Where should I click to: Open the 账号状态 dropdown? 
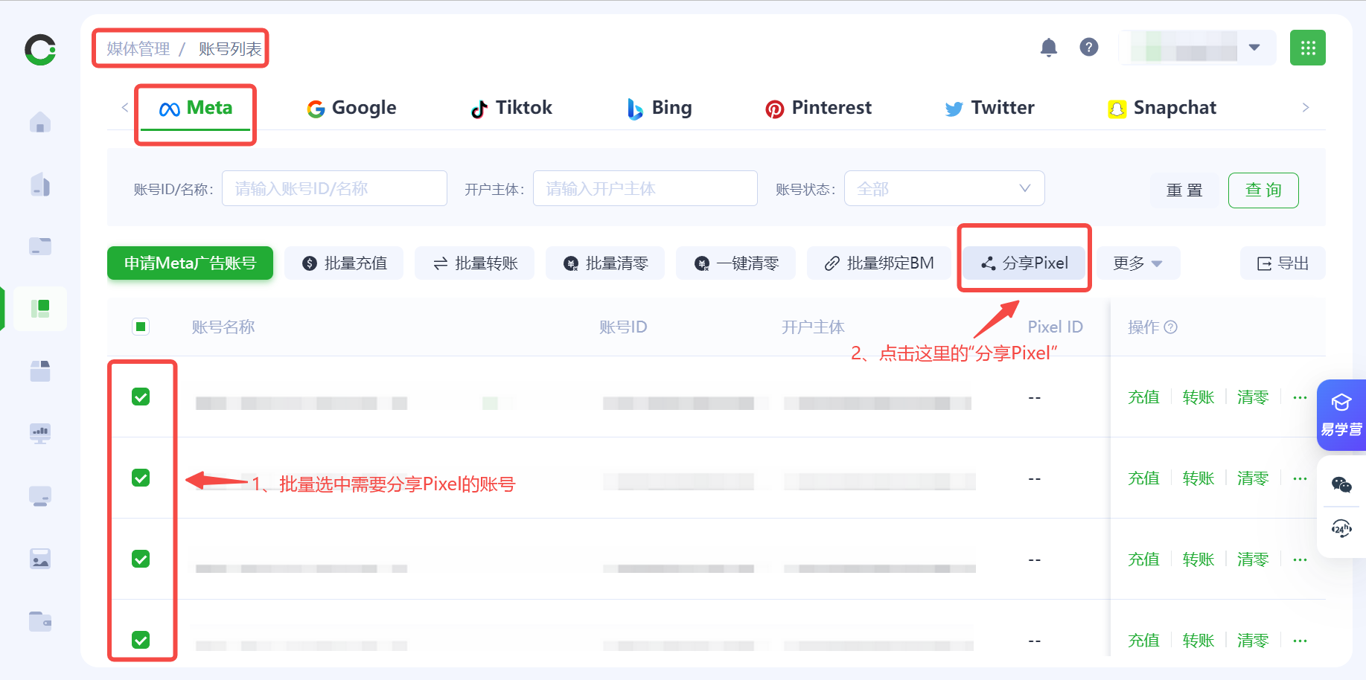click(x=943, y=189)
